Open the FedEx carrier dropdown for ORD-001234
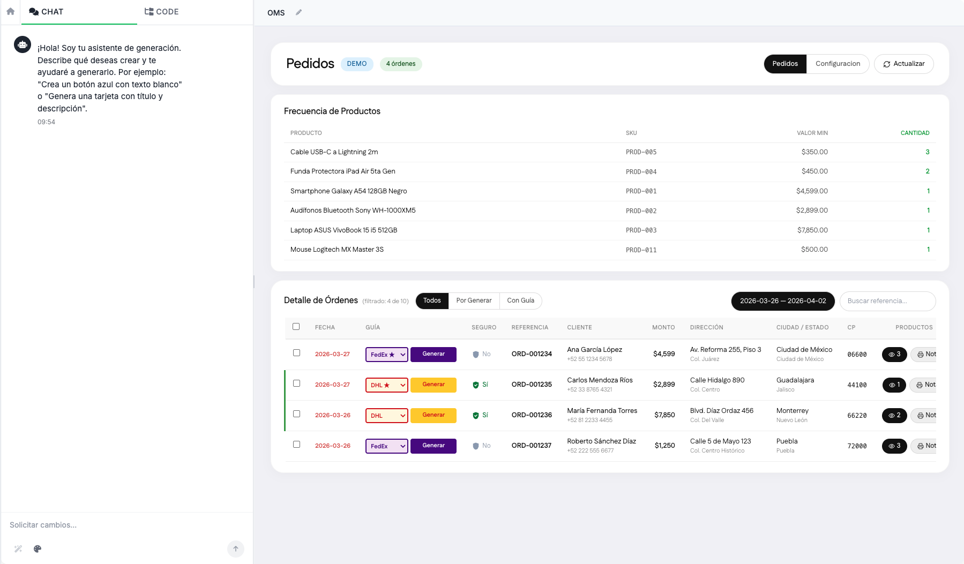This screenshot has height=564, width=964. click(x=386, y=354)
